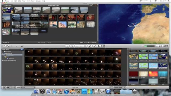Click the blue icon in Event Library header
Screen dimensions: 171x96
22,49
